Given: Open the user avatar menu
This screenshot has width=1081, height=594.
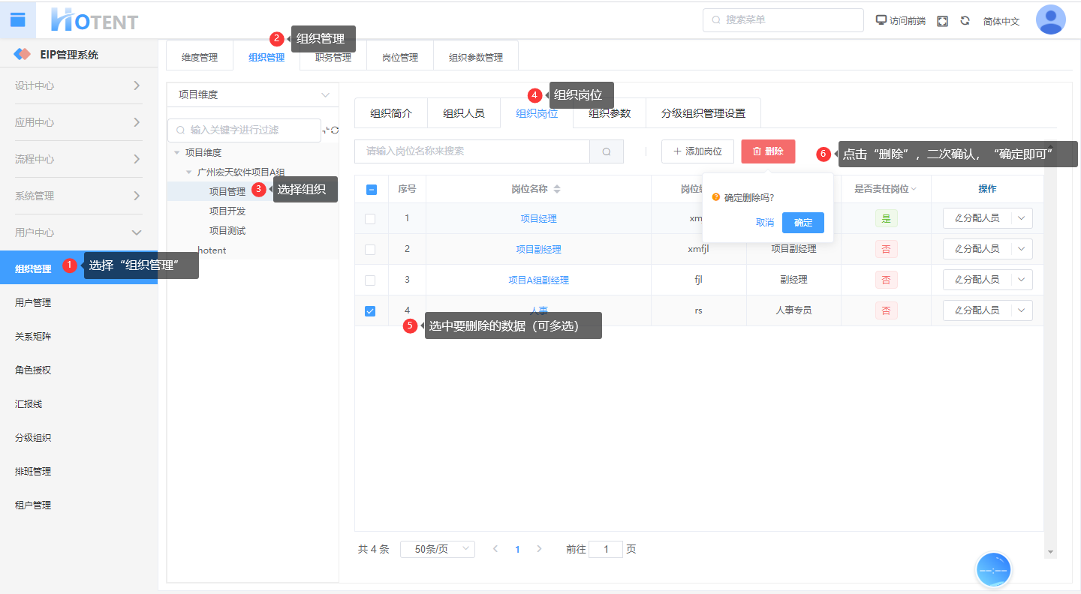Looking at the screenshot, I should click(1050, 20).
